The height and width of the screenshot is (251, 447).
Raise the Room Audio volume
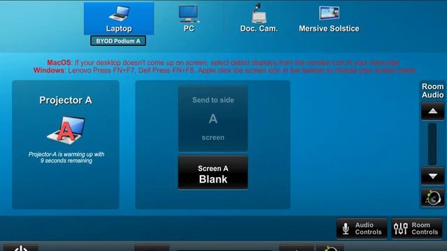tap(433, 111)
